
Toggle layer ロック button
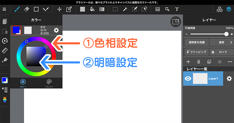221,52
